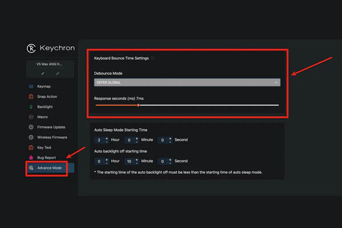342x228 pixels.
Task: Click the Keyboard Bounce Time Settings heading
Action: point(121,58)
